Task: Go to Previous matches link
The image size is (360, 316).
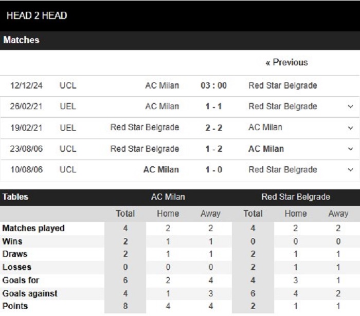Action: [x=286, y=62]
